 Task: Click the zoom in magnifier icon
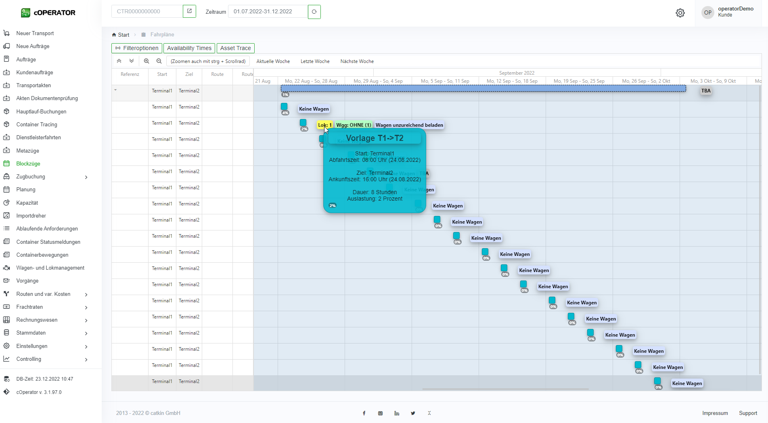[146, 61]
